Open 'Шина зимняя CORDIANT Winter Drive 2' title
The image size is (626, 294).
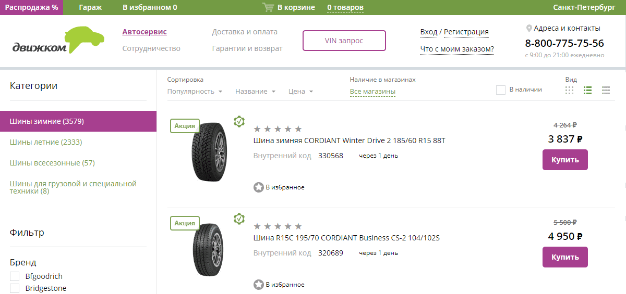349,140
